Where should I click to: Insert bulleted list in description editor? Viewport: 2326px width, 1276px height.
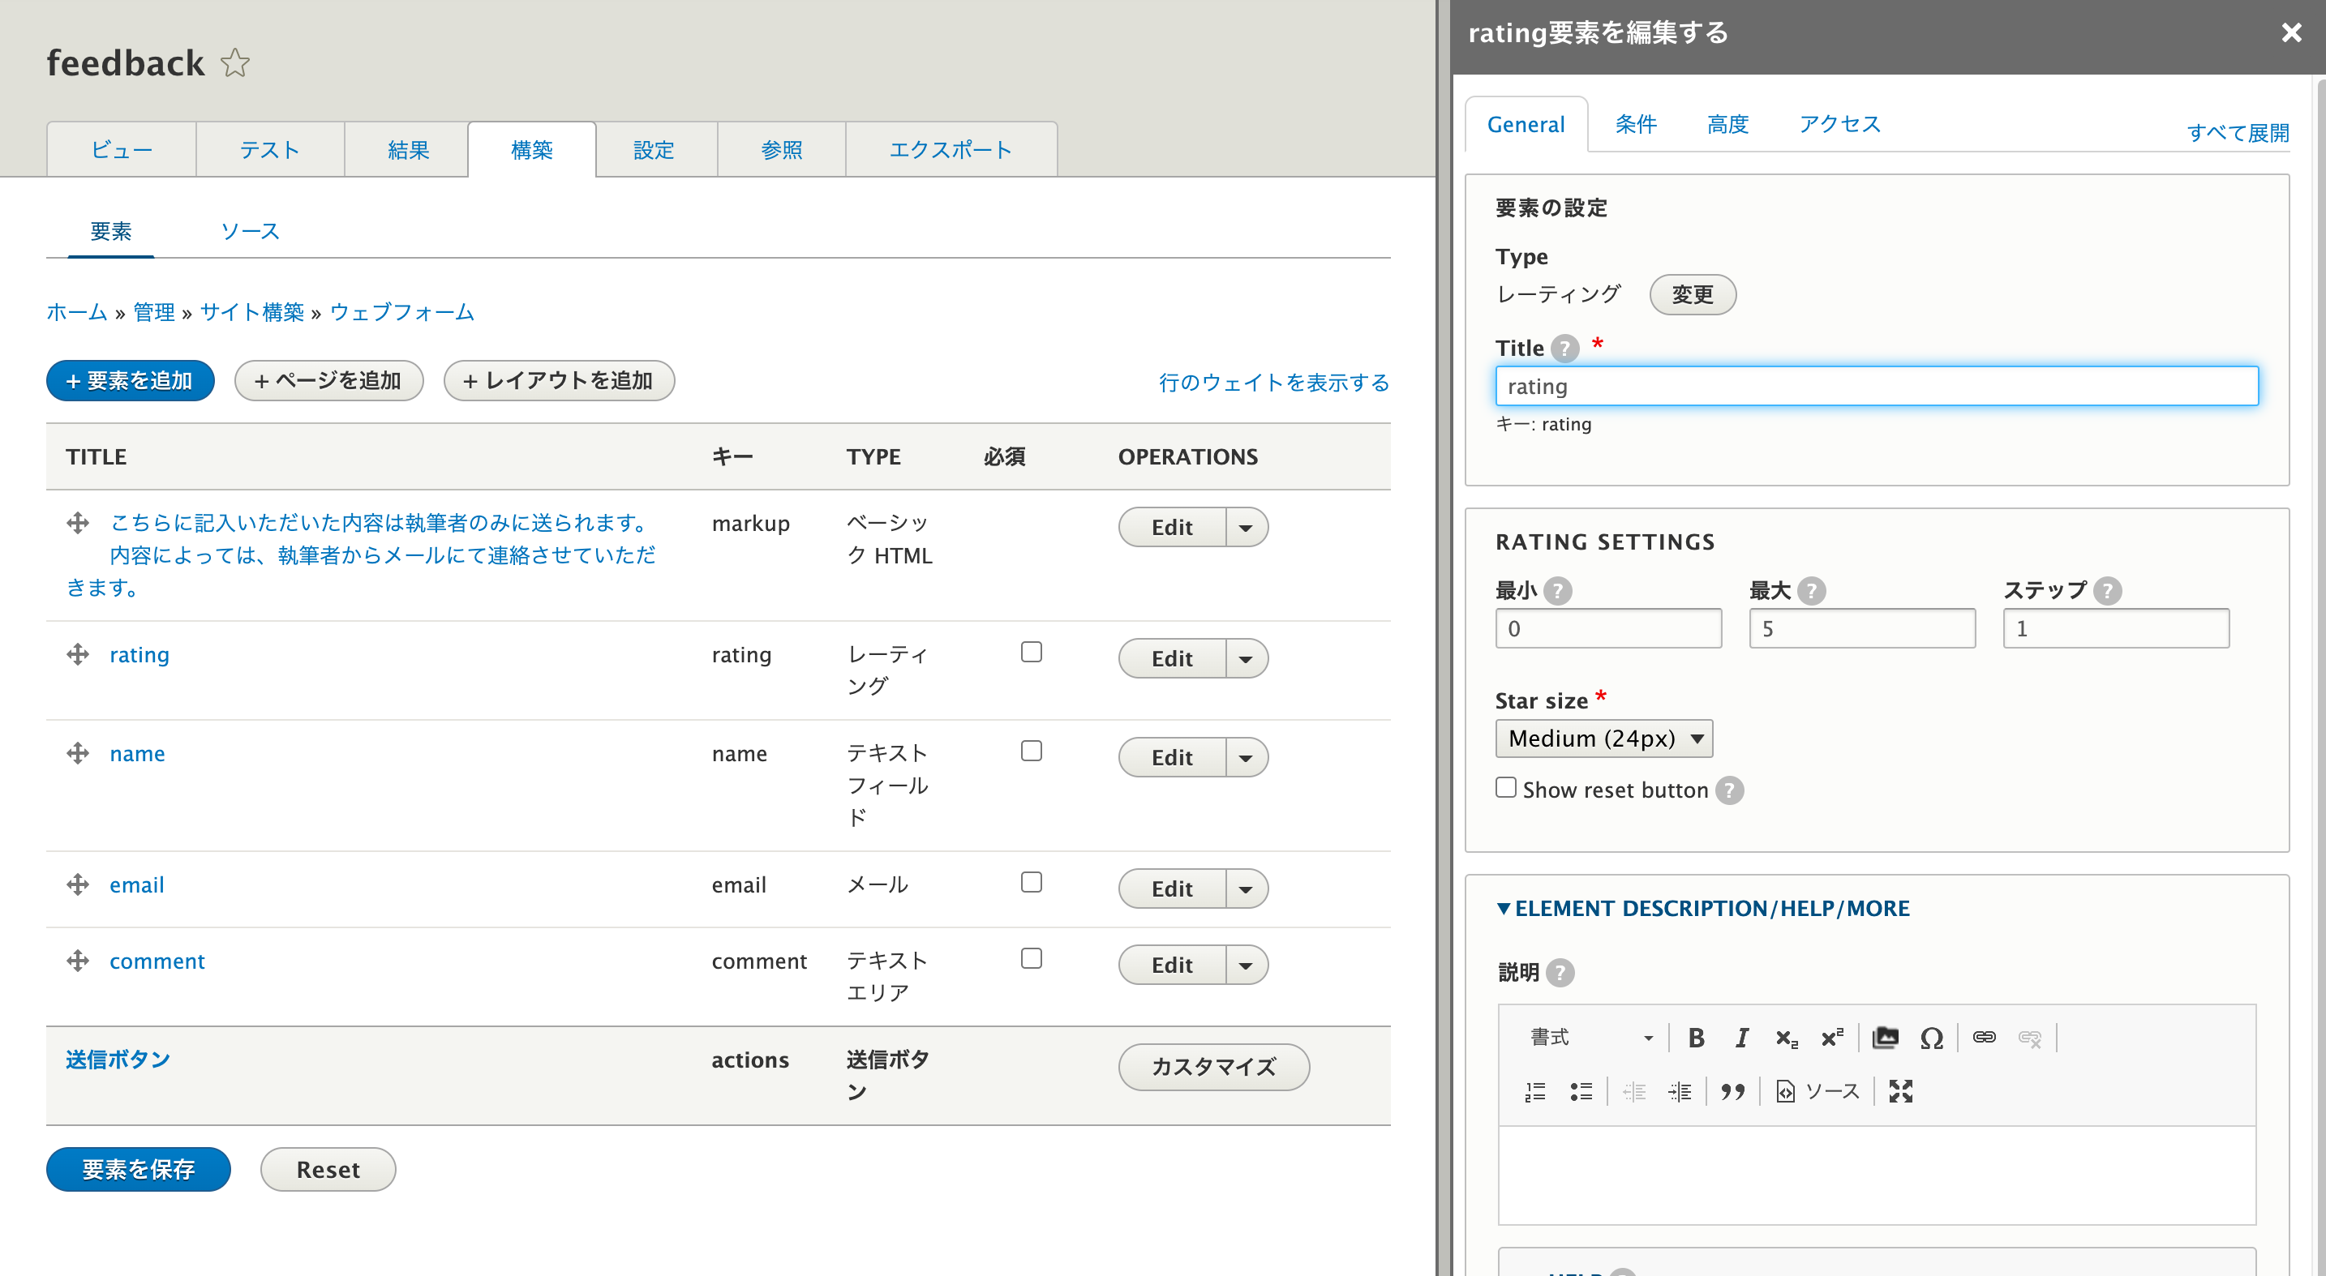tap(1580, 1091)
